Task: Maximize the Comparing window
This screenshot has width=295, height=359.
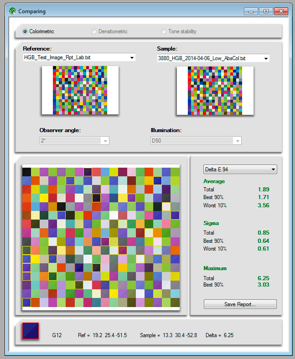Action: click(266, 11)
